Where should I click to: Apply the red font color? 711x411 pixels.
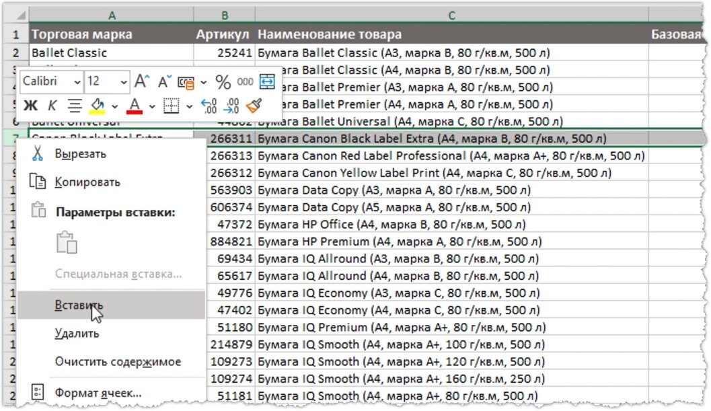point(135,106)
